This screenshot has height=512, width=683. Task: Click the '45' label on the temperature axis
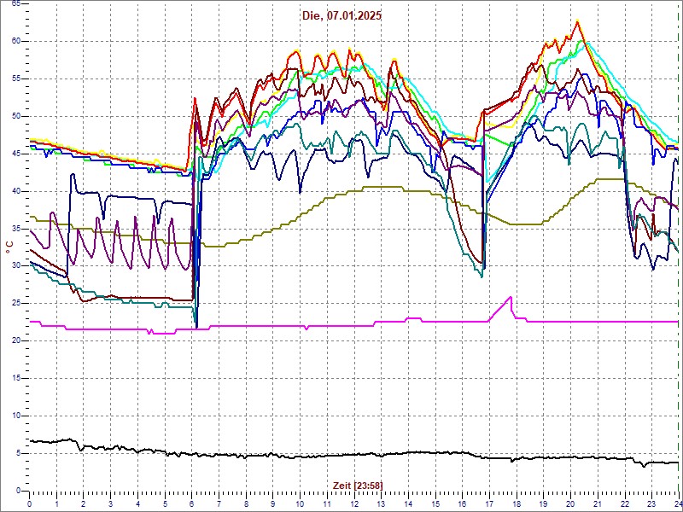coord(15,154)
